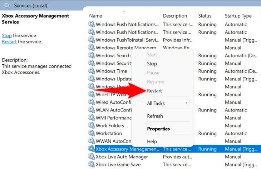Click the Stop the service link

click(7, 35)
